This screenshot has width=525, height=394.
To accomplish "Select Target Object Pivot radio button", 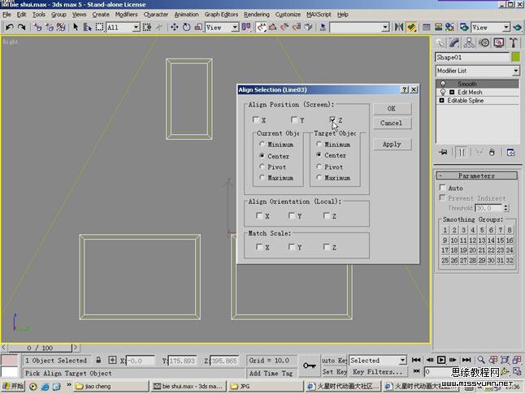I will pos(319,167).
